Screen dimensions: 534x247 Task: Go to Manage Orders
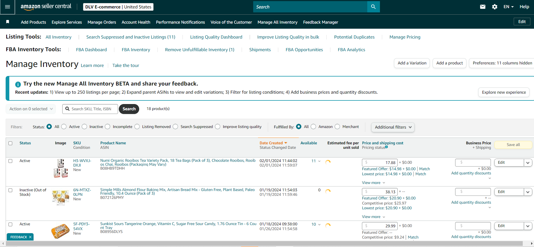102,22
